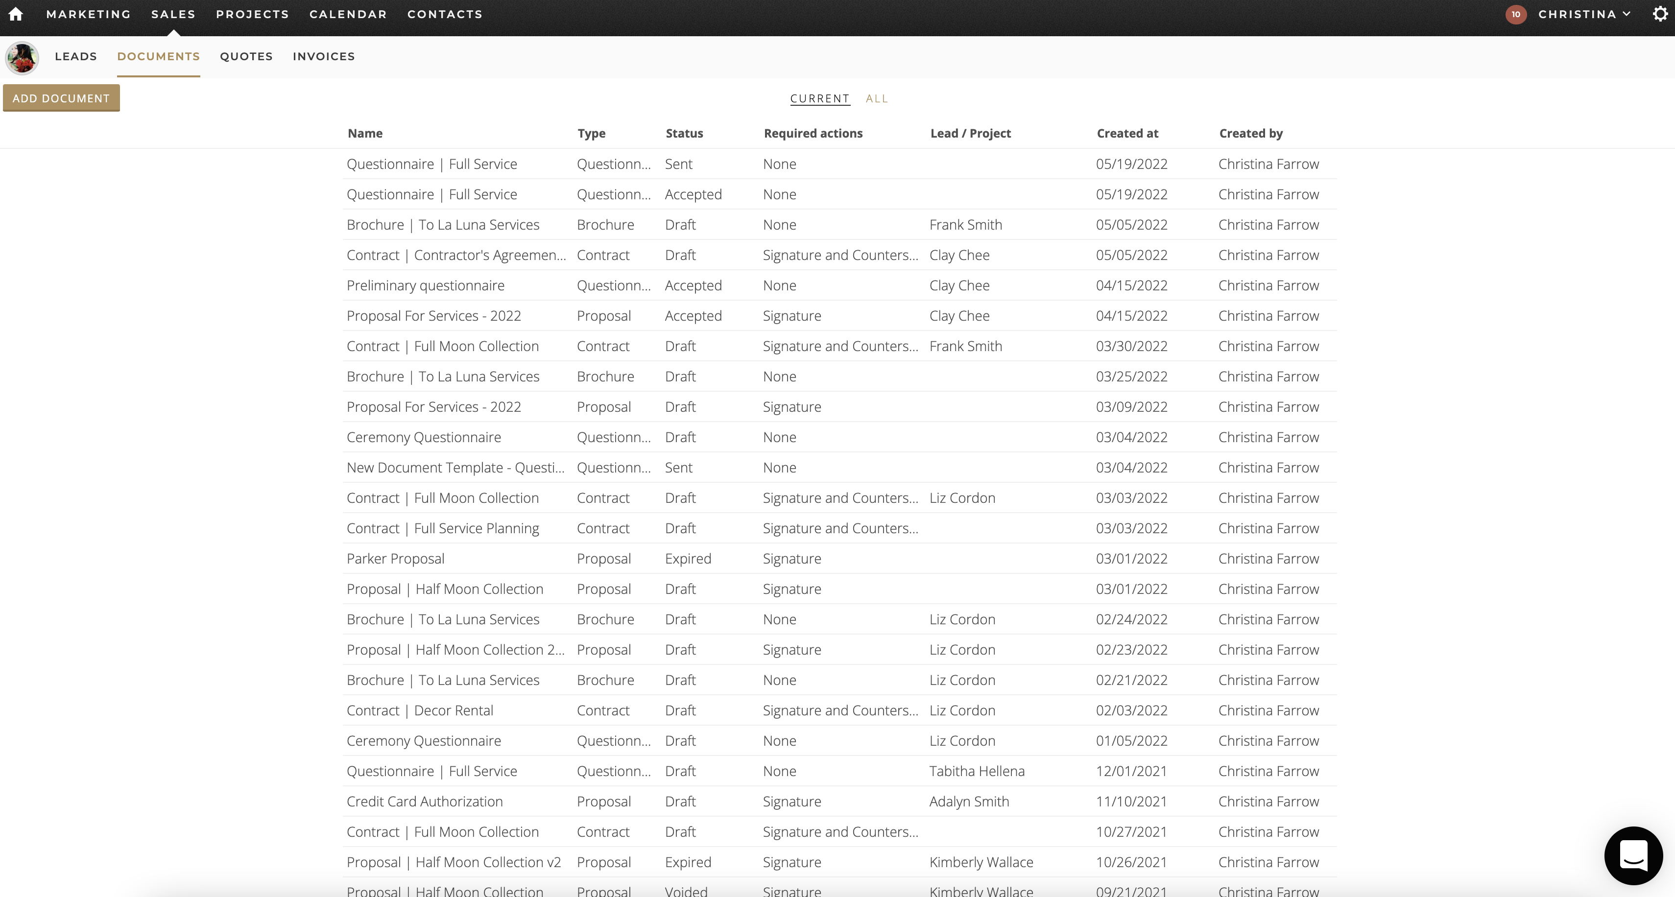This screenshot has height=897, width=1675.
Task: Click the ADD DOCUMENT button
Action: tap(60, 97)
